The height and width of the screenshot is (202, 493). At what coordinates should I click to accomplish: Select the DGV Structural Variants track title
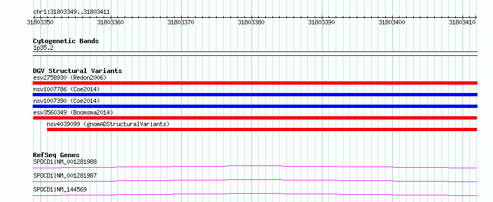pyautogui.click(x=78, y=71)
